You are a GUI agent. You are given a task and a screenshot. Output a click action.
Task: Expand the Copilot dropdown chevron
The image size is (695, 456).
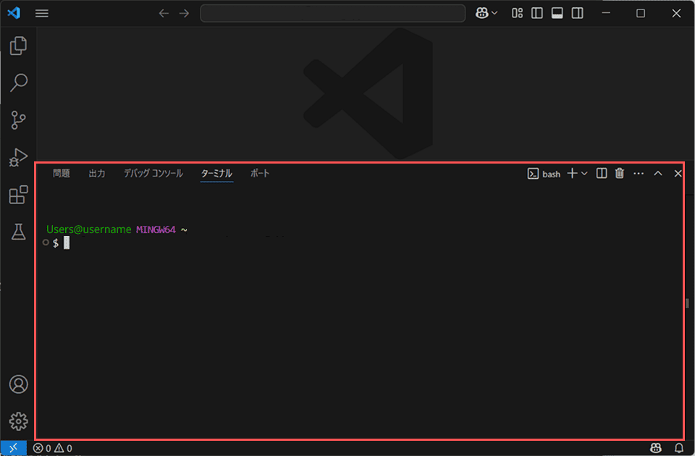(x=494, y=13)
